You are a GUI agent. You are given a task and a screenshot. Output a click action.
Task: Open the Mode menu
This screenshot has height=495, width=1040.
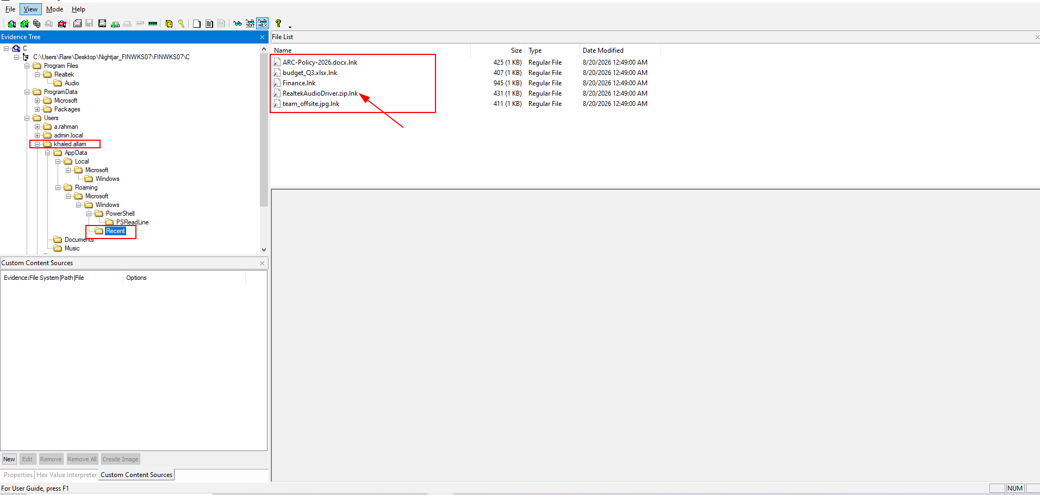[54, 9]
